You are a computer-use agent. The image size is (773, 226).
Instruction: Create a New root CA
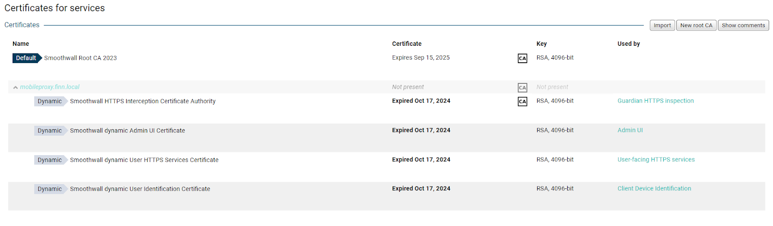(696, 26)
